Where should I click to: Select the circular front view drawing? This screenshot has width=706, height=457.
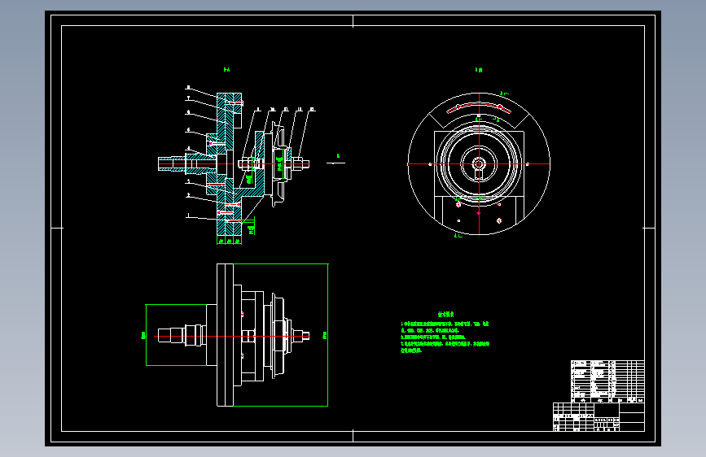tap(479, 163)
